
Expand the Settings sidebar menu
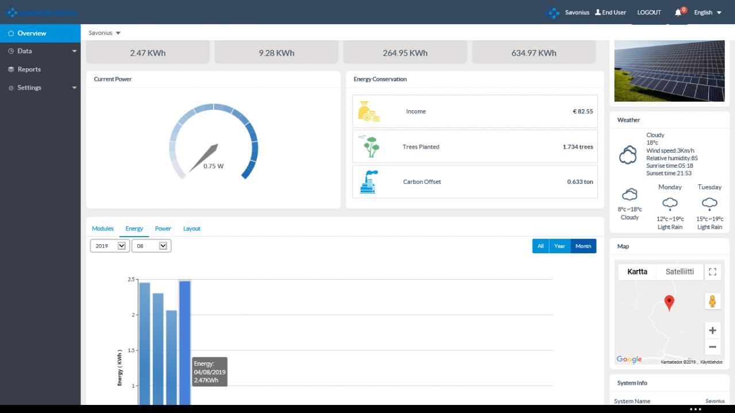(x=40, y=87)
